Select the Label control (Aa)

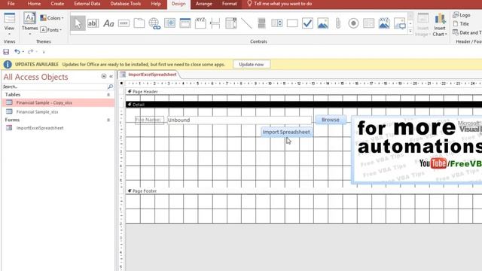tap(108, 23)
